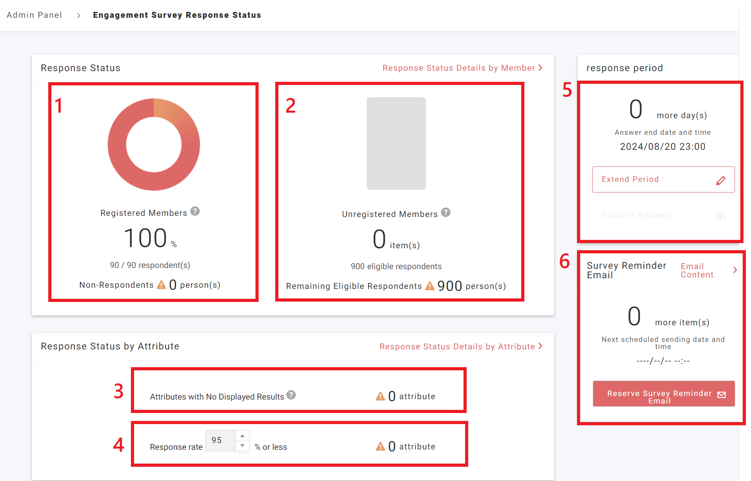Viewport: 751px width, 481px height.
Task: Click warning icon in No Displayed Results row
Action: point(380,396)
